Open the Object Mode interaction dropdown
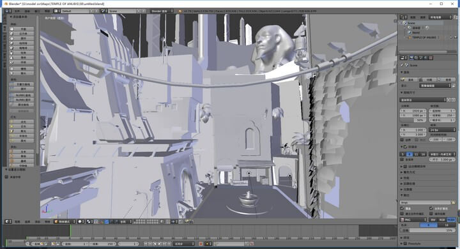Viewport: 460px width, 249px height. [x=65, y=222]
